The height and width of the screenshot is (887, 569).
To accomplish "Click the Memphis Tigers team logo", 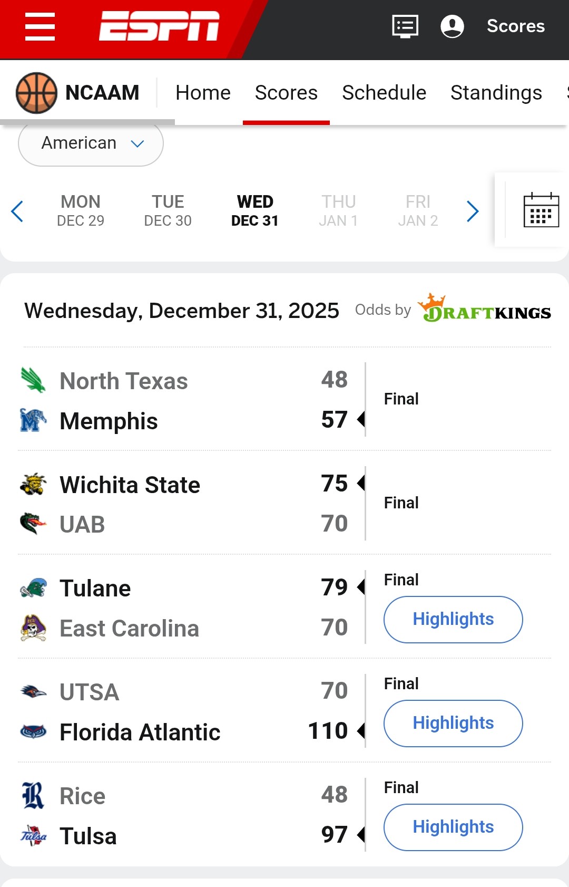I will tap(33, 420).
